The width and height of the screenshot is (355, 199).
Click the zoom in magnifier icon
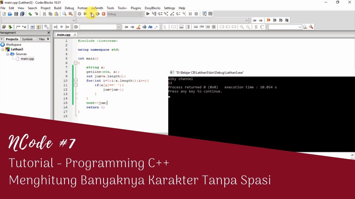pos(242,27)
